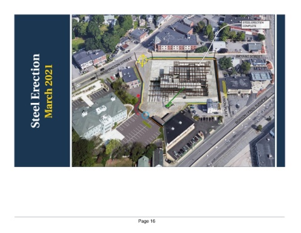Click the dark blue strip right of image

click(x=281, y=90)
